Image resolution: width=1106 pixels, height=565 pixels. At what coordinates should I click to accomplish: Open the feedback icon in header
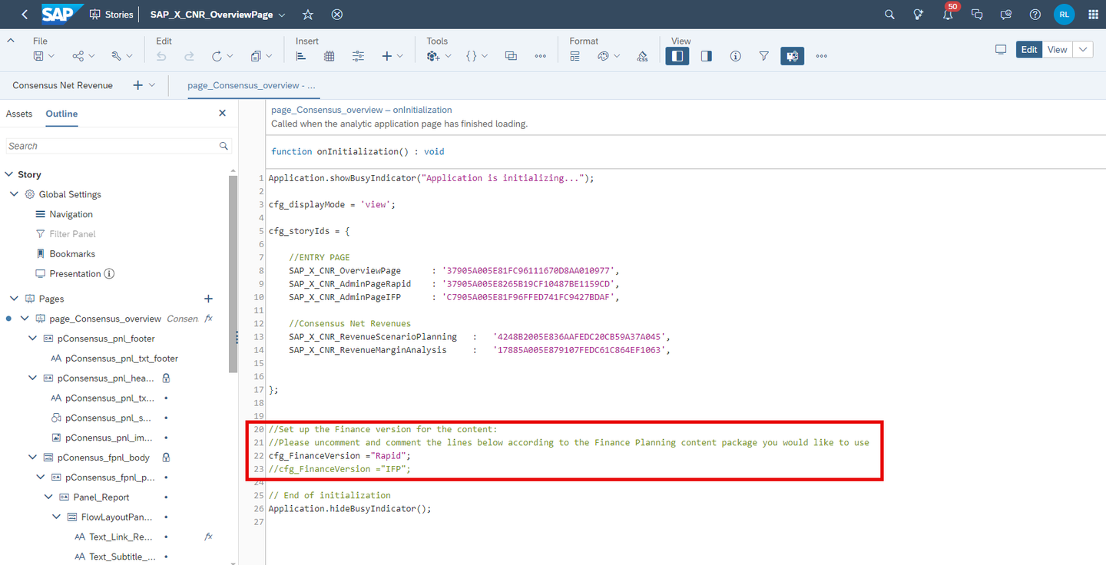1006,15
